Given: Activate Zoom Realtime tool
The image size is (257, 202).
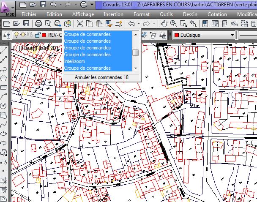Looking at the screenshot, I should point(173,24).
